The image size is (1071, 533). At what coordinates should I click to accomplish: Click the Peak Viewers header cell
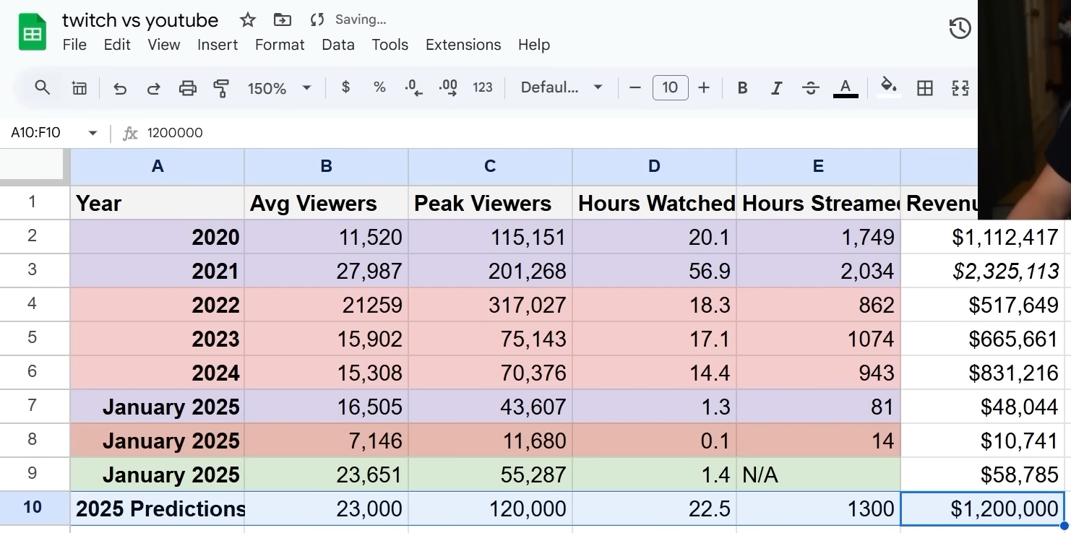[x=491, y=203]
